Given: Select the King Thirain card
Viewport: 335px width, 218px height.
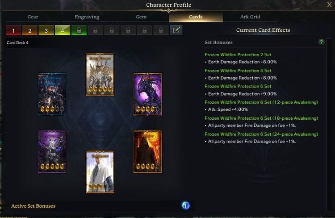Looking at the screenshot, I should [x=100, y=75].
